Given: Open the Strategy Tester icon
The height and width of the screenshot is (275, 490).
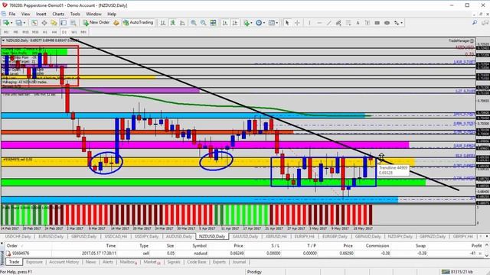Looking at the screenshot, I should (x=73, y=23).
